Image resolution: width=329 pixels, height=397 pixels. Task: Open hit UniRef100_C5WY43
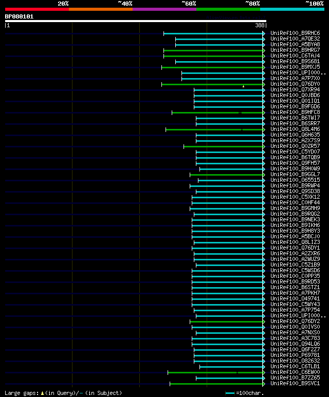click(x=295, y=305)
